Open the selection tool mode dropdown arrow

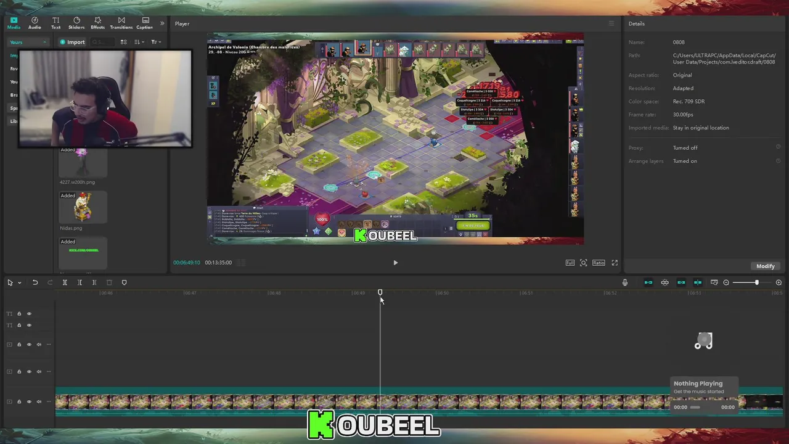[19, 282]
